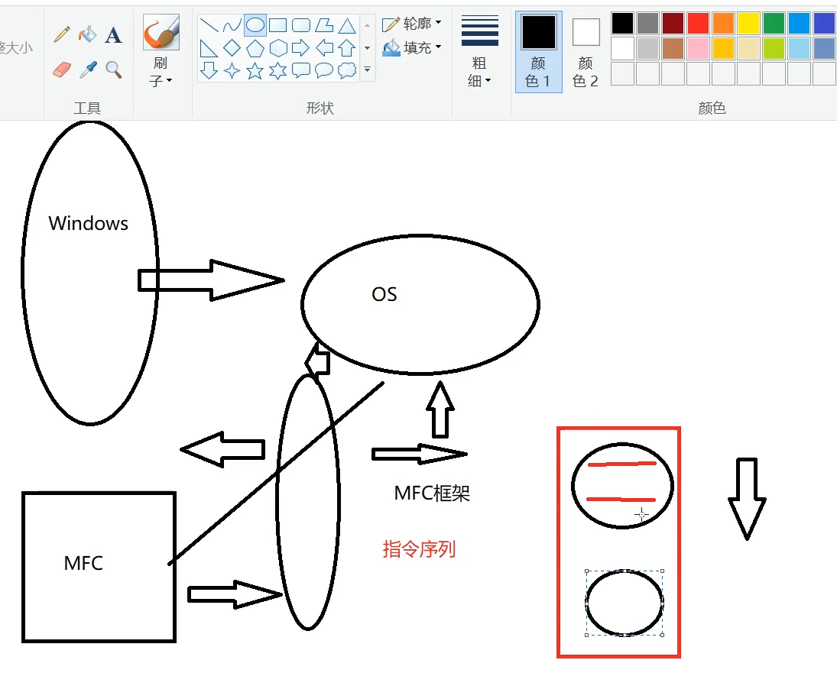837x673 pixels.
Task: Select the speech bubble shape
Action: point(323,70)
